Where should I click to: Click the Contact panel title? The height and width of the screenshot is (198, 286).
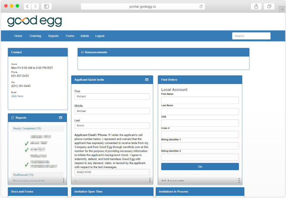point(16,52)
